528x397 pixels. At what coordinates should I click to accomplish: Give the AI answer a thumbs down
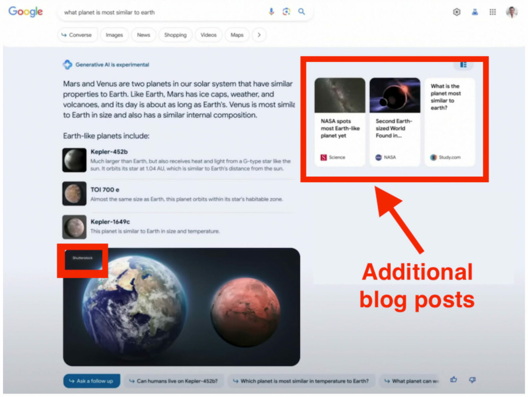point(472,380)
